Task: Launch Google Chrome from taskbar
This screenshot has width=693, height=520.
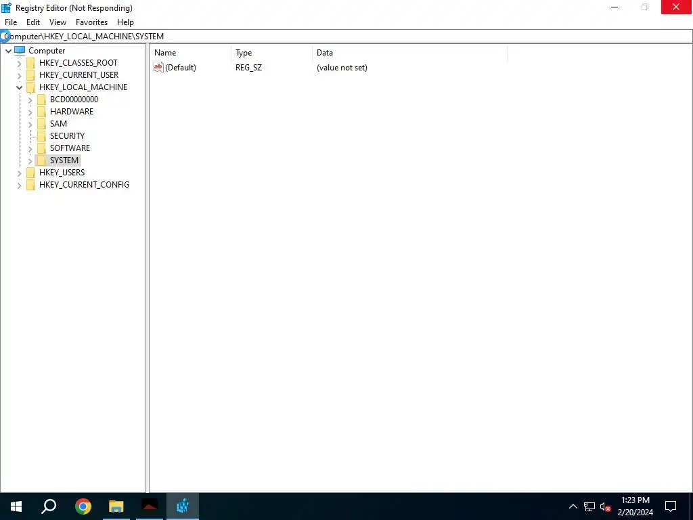Action: (x=83, y=506)
